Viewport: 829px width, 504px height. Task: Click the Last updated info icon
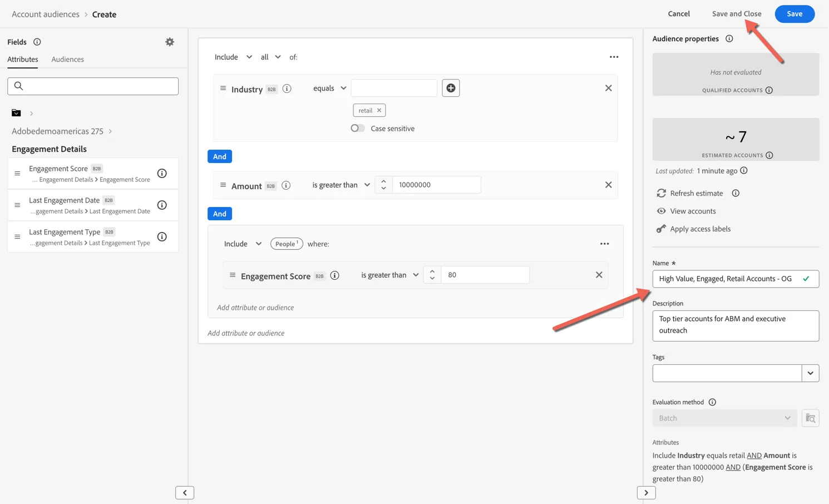(x=744, y=171)
